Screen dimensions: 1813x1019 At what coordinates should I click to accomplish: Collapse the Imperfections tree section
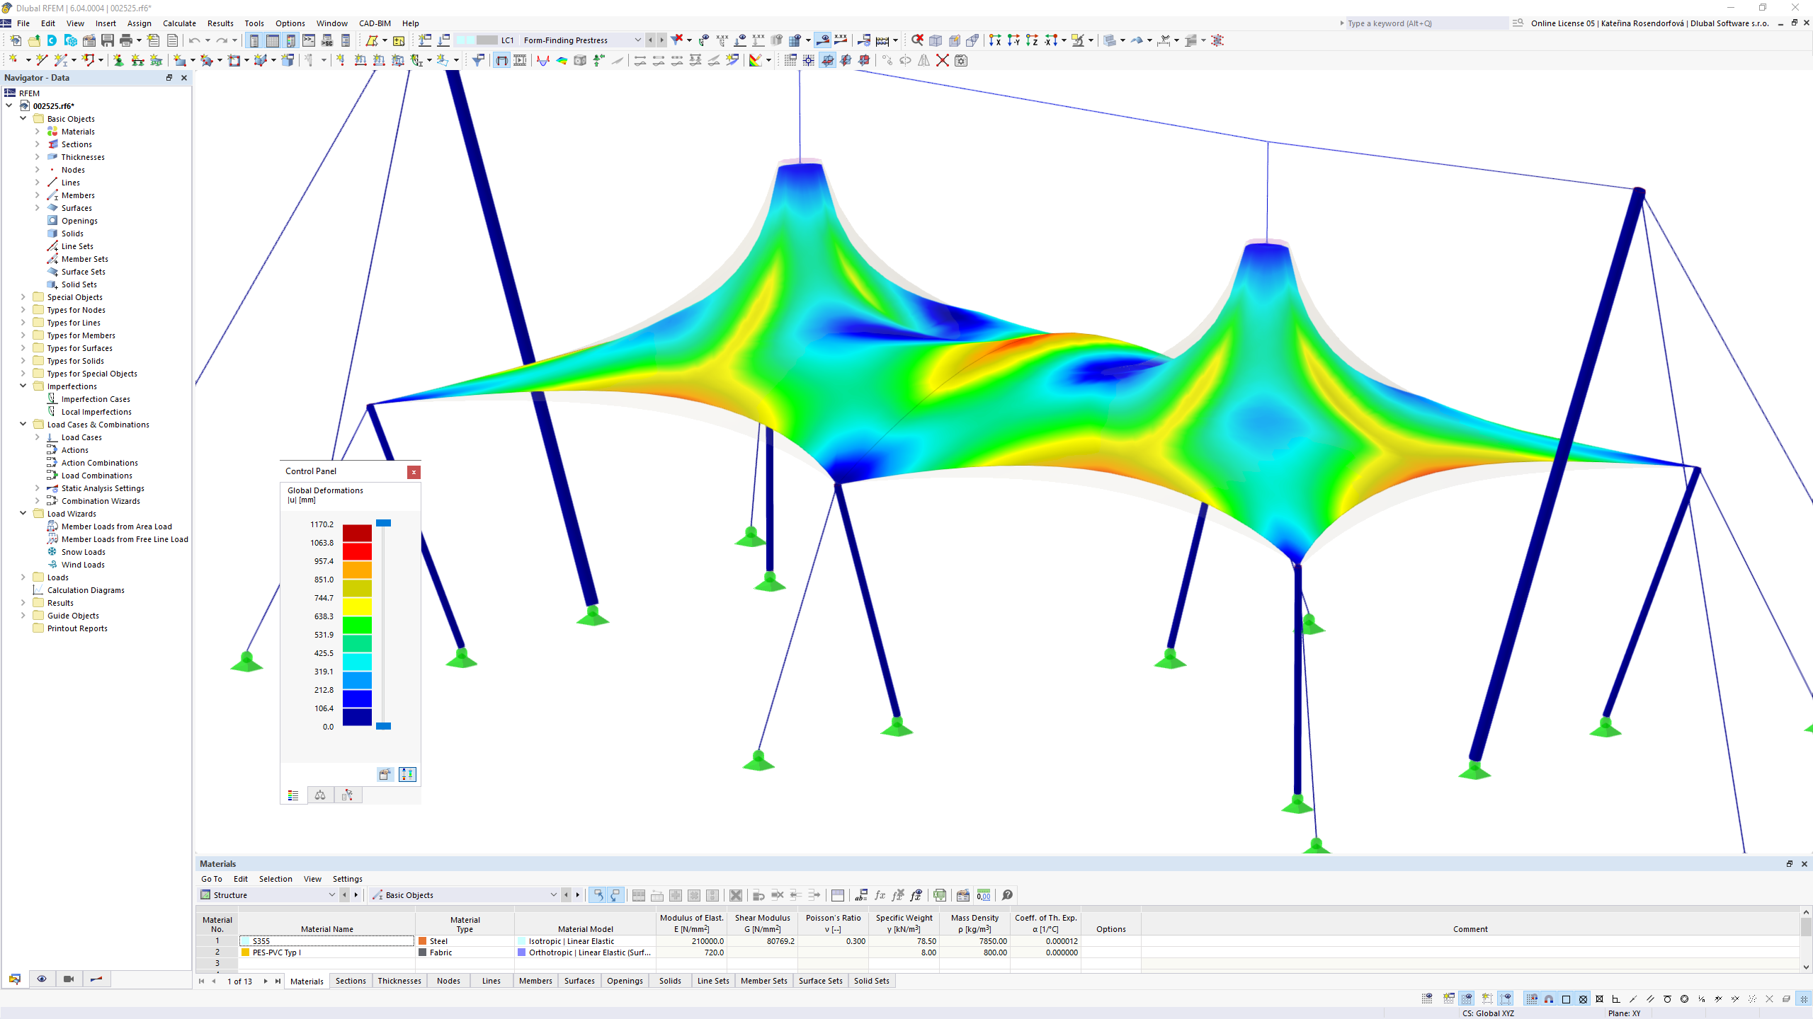(x=23, y=386)
